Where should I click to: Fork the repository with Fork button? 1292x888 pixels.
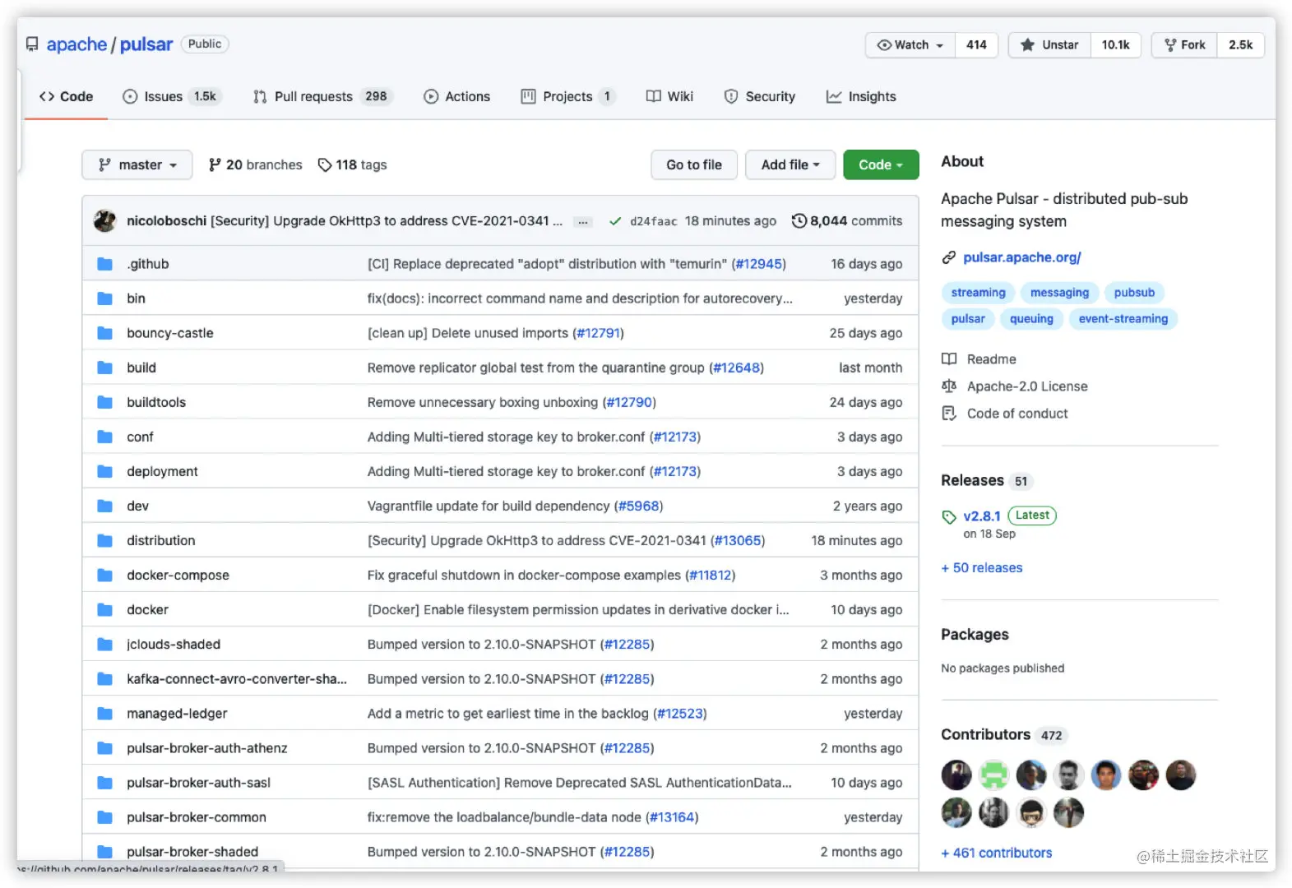(1184, 45)
